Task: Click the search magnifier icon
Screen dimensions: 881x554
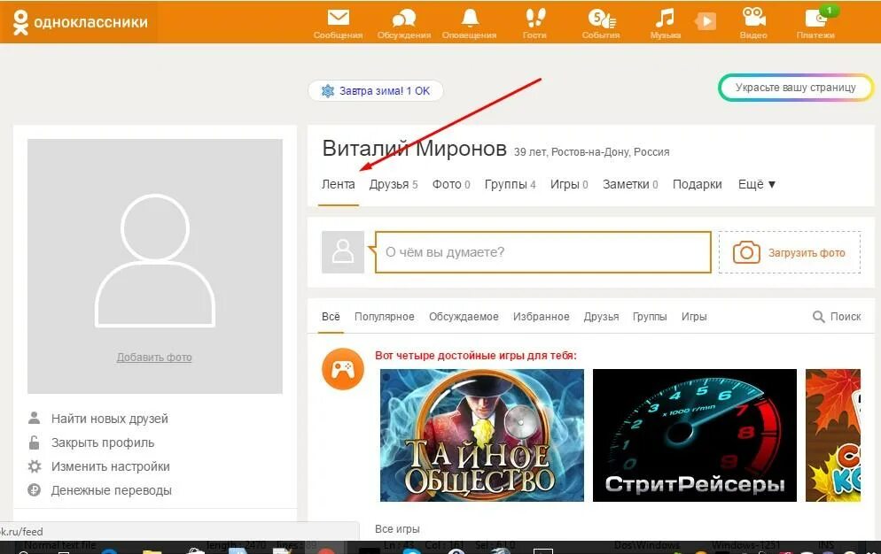Action: (x=819, y=317)
